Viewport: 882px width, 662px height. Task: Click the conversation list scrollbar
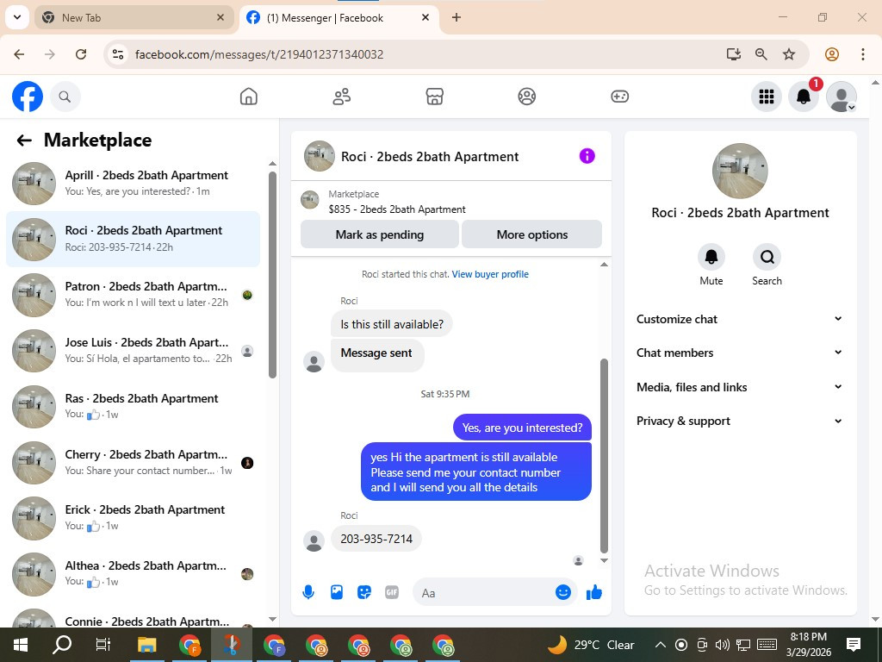pos(273,275)
